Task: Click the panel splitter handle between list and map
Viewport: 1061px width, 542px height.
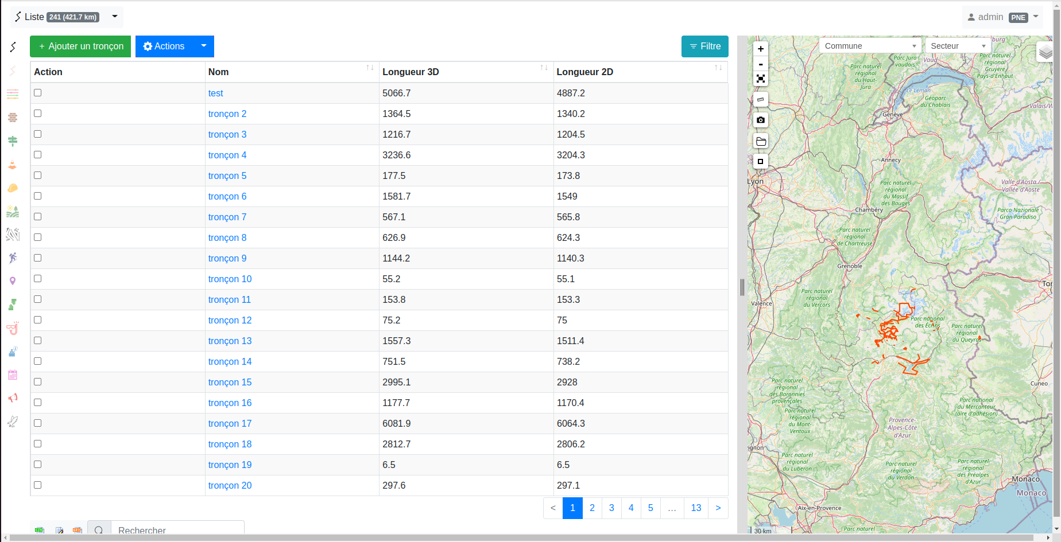Action: click(x=742, y=287)
